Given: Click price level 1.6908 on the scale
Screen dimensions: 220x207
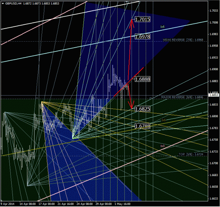Looking at the screenshot, I should [x=214, y=69].
